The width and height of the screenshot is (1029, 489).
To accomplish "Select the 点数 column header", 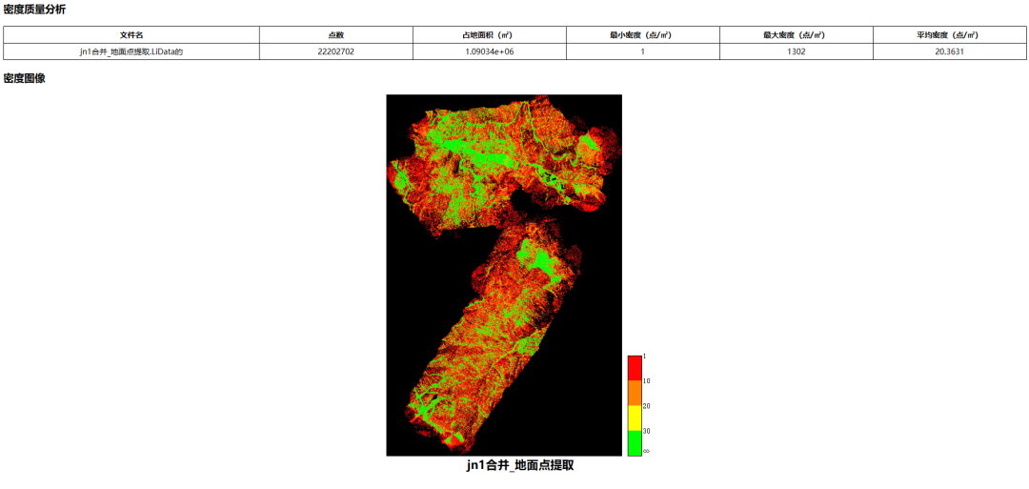I will point(336,34).
